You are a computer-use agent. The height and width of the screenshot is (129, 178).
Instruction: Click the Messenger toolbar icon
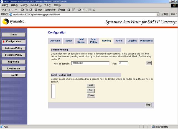pos(94,10)
